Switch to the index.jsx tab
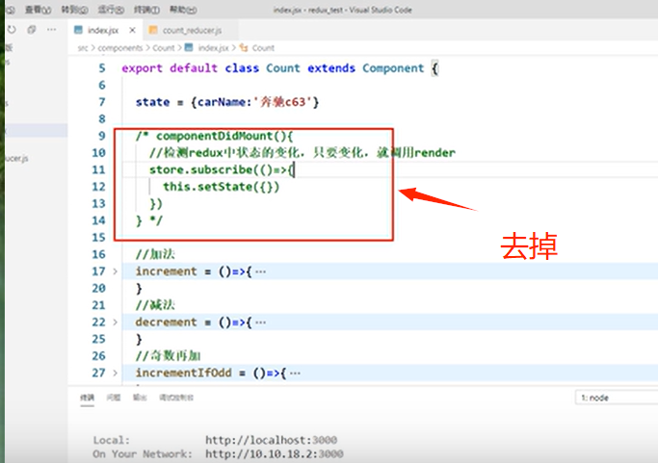The image size is (658, 463). click(103, 30)
